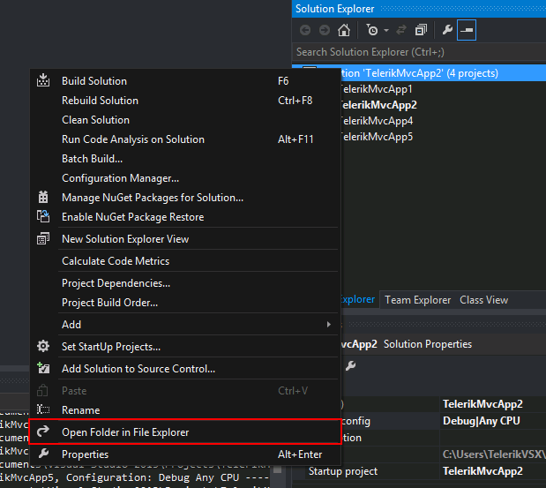Open Project Dependencies dialog
The image size is (546, 488).
(x=185, y=283)
